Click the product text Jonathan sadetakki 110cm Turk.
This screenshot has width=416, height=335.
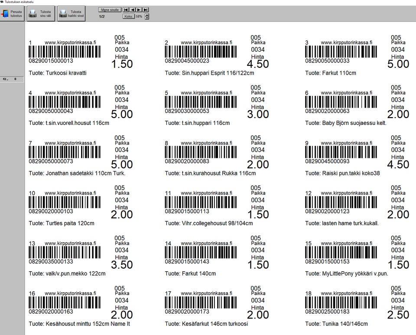click(85, 173)
